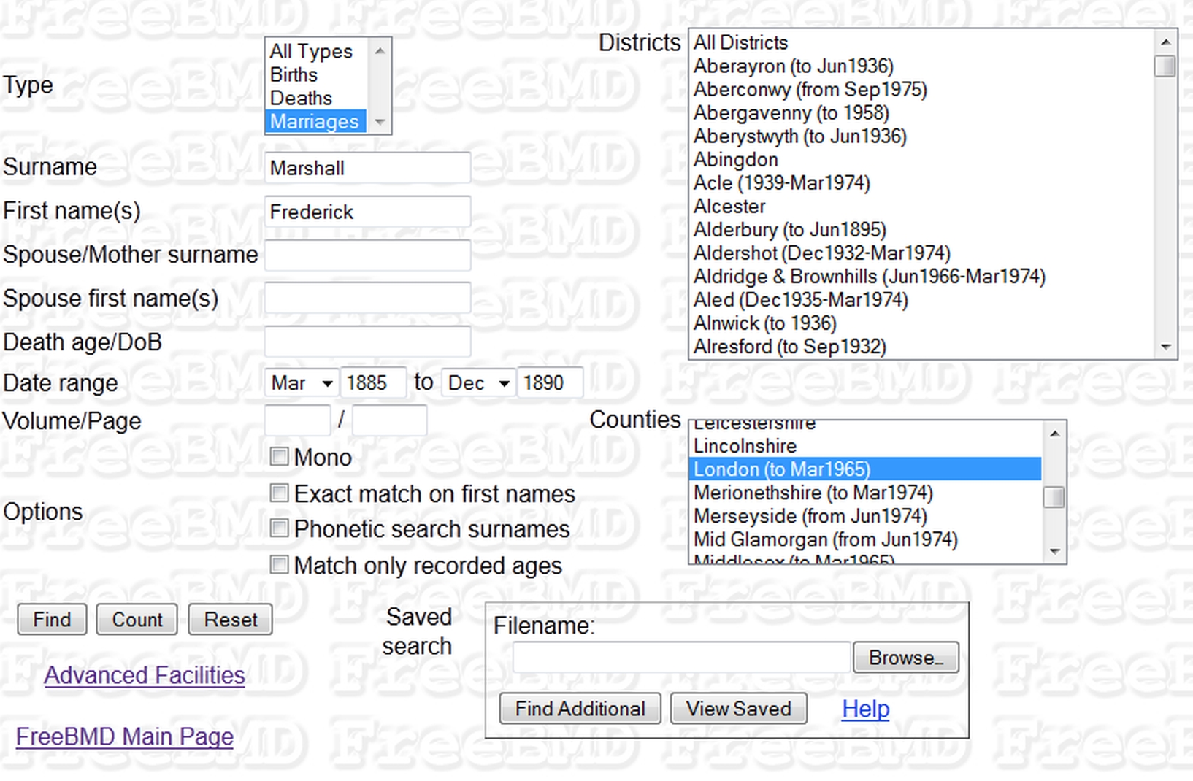Enable Exact match on first names
This screenshot has height=781, width=1193.
[279, 493]
